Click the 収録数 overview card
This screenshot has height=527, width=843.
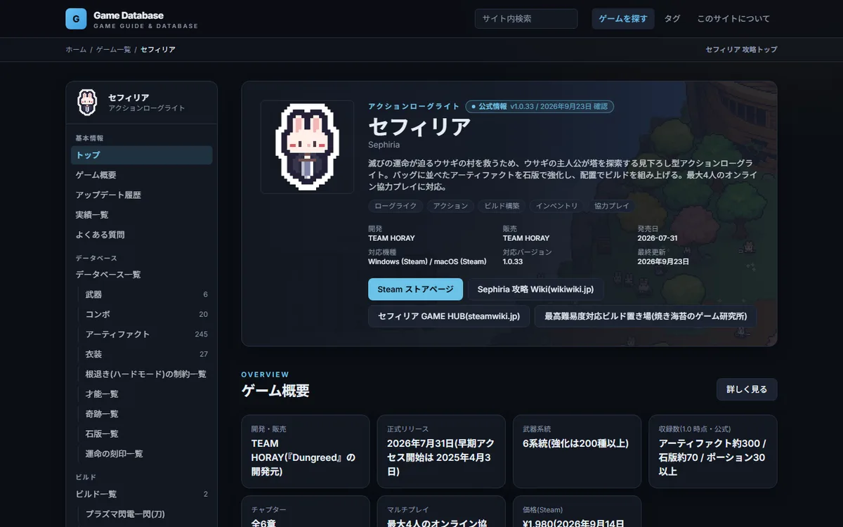[713, 452]
